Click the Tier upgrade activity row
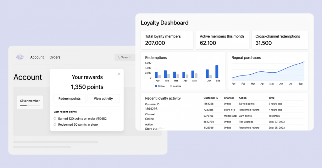Screen dimensions: 322x168 coord(254,122)
